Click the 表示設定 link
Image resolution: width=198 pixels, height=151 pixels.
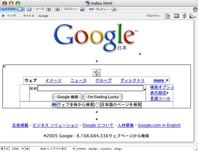[158, 93]
